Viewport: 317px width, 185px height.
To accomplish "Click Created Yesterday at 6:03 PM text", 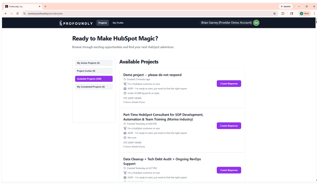I will [142, 124].
